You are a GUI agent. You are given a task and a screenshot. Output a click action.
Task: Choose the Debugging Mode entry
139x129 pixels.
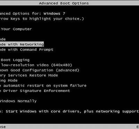coord(9,81)
